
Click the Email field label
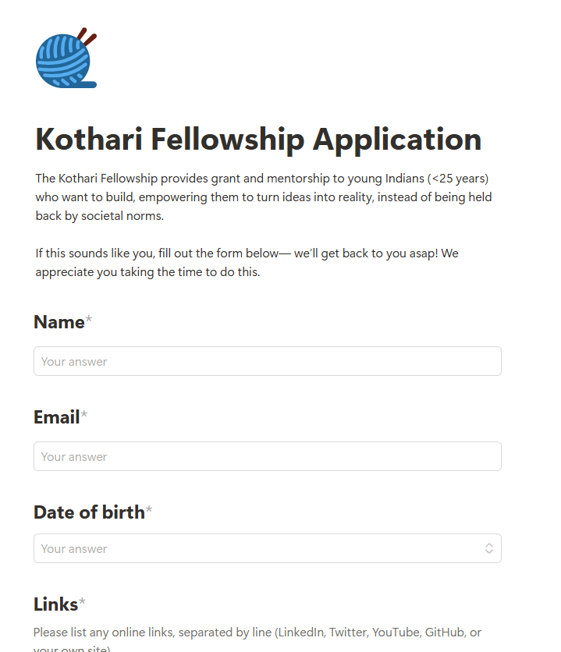click(56, 417)
